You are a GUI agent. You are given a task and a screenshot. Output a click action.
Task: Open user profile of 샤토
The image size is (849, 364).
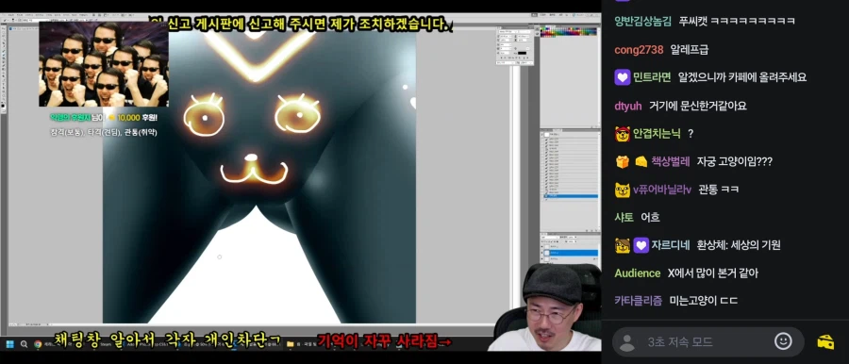point(624,217)
